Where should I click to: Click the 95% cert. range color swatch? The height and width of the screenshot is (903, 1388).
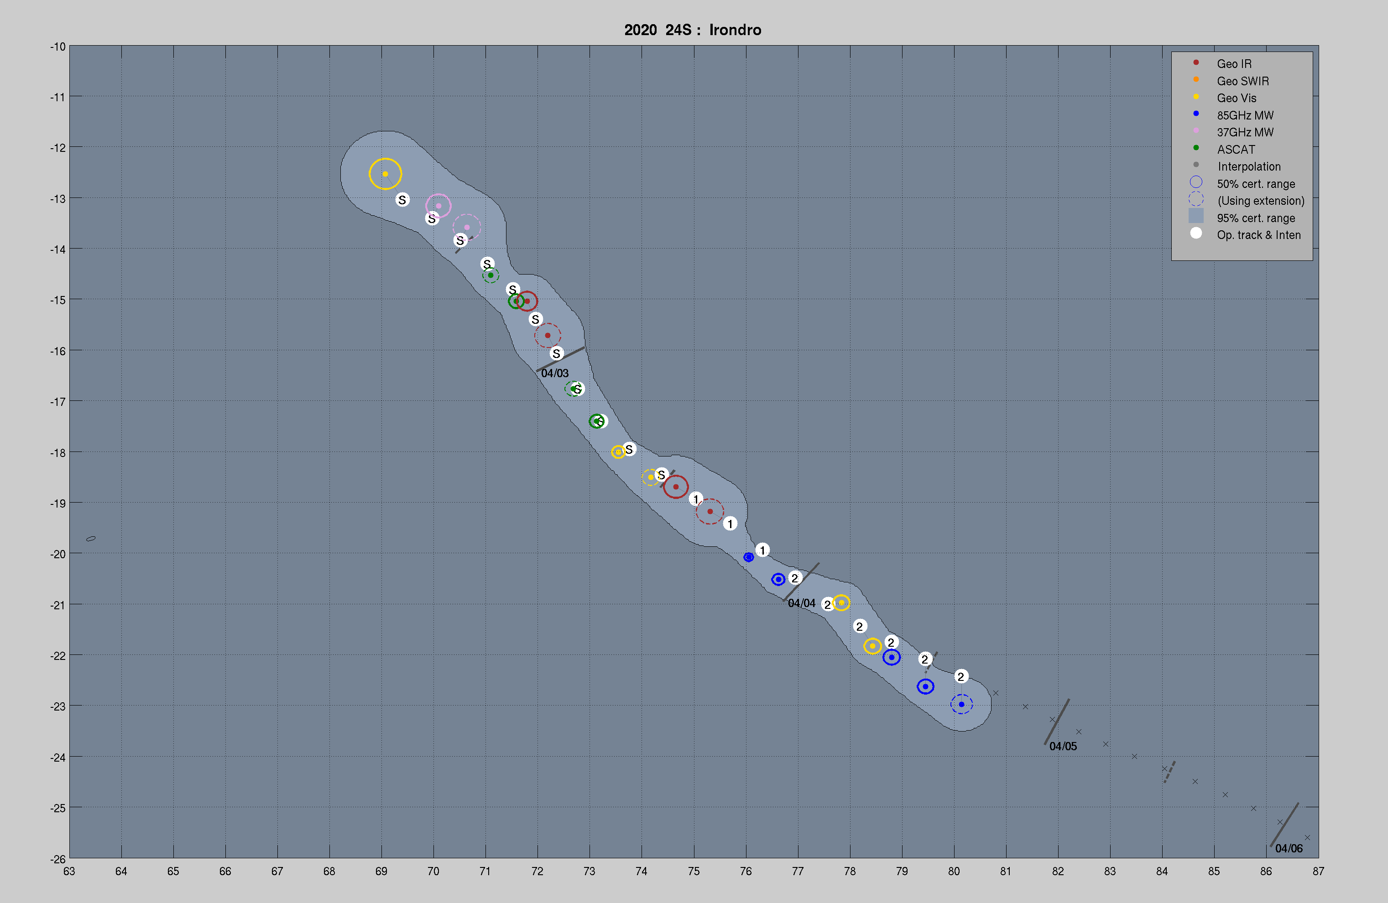click(1195, 216)
